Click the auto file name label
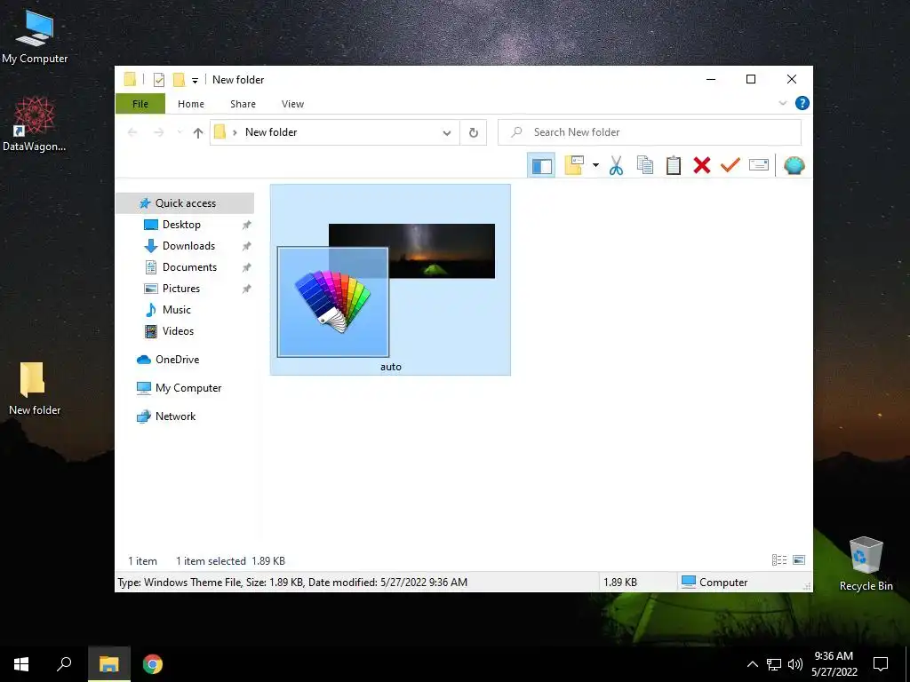 pyautogui.click(x=391, y=367)
